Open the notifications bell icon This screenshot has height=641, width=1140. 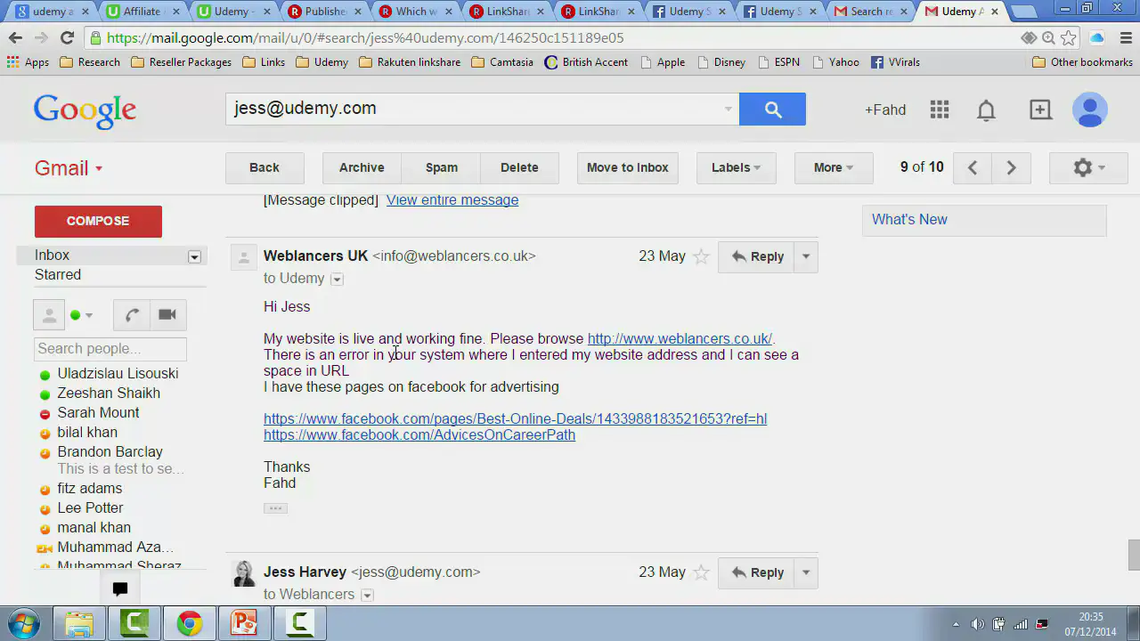986,110
